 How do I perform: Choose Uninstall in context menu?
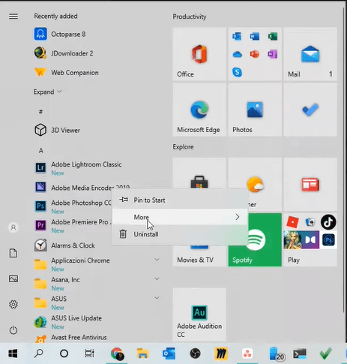pos(180,234)
